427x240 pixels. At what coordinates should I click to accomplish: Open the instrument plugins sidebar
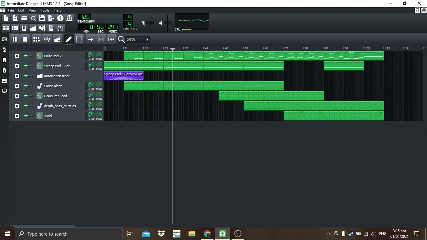4,39
